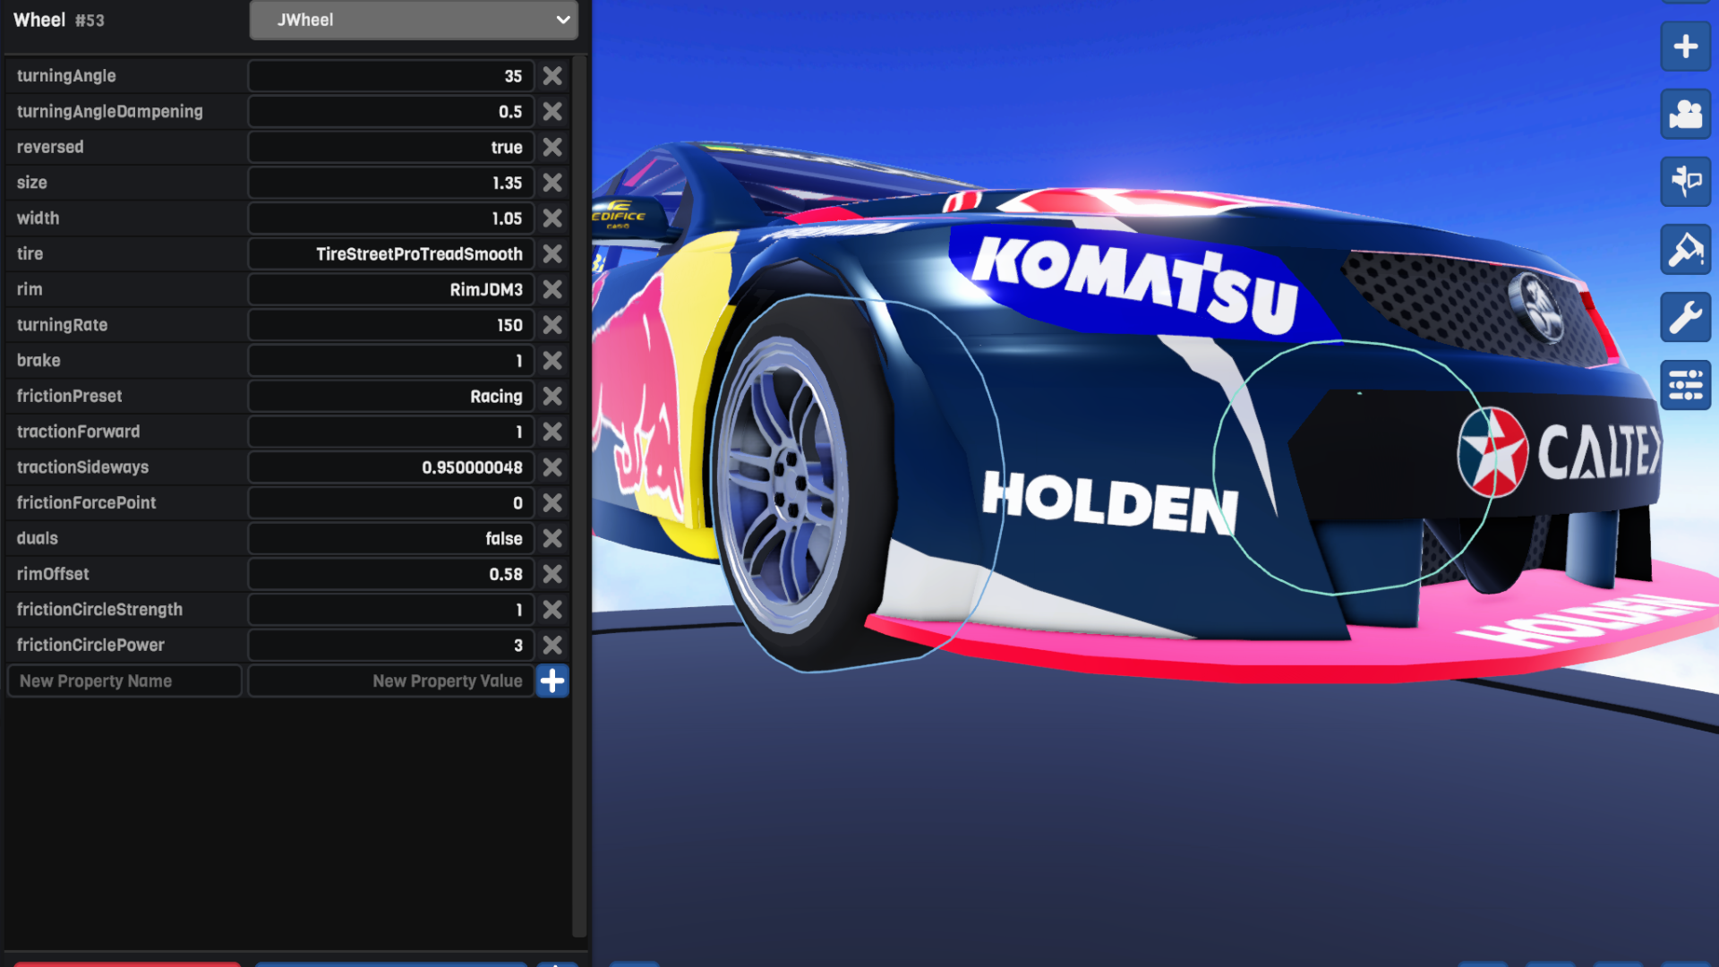Click the properties panel scrollbar
This screenshot has height=967, width=1719.
(579, 497)
